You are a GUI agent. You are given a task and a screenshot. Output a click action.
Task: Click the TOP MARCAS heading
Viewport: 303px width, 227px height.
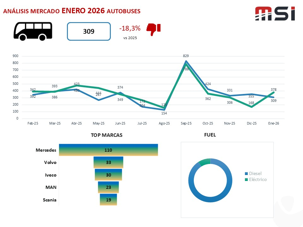click(x=107, y=135)
